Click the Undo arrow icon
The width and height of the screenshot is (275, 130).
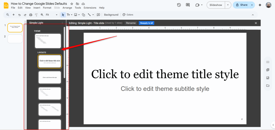(19, 15)
